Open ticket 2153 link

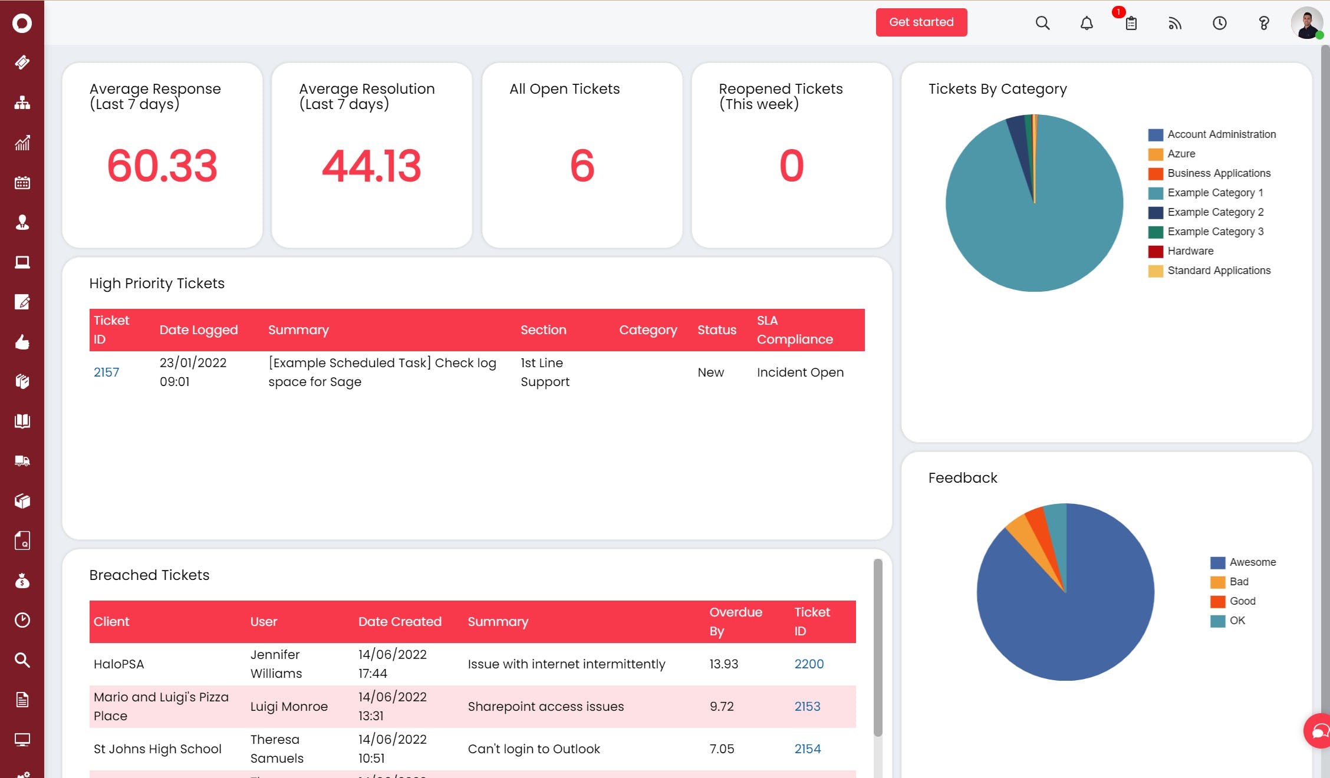tap(807, 706)
